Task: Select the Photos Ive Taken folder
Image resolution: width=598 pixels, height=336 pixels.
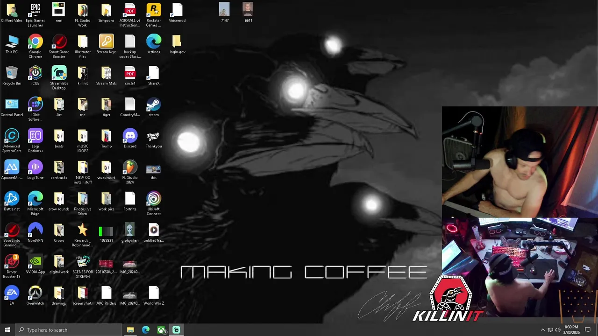Action: 83,203
